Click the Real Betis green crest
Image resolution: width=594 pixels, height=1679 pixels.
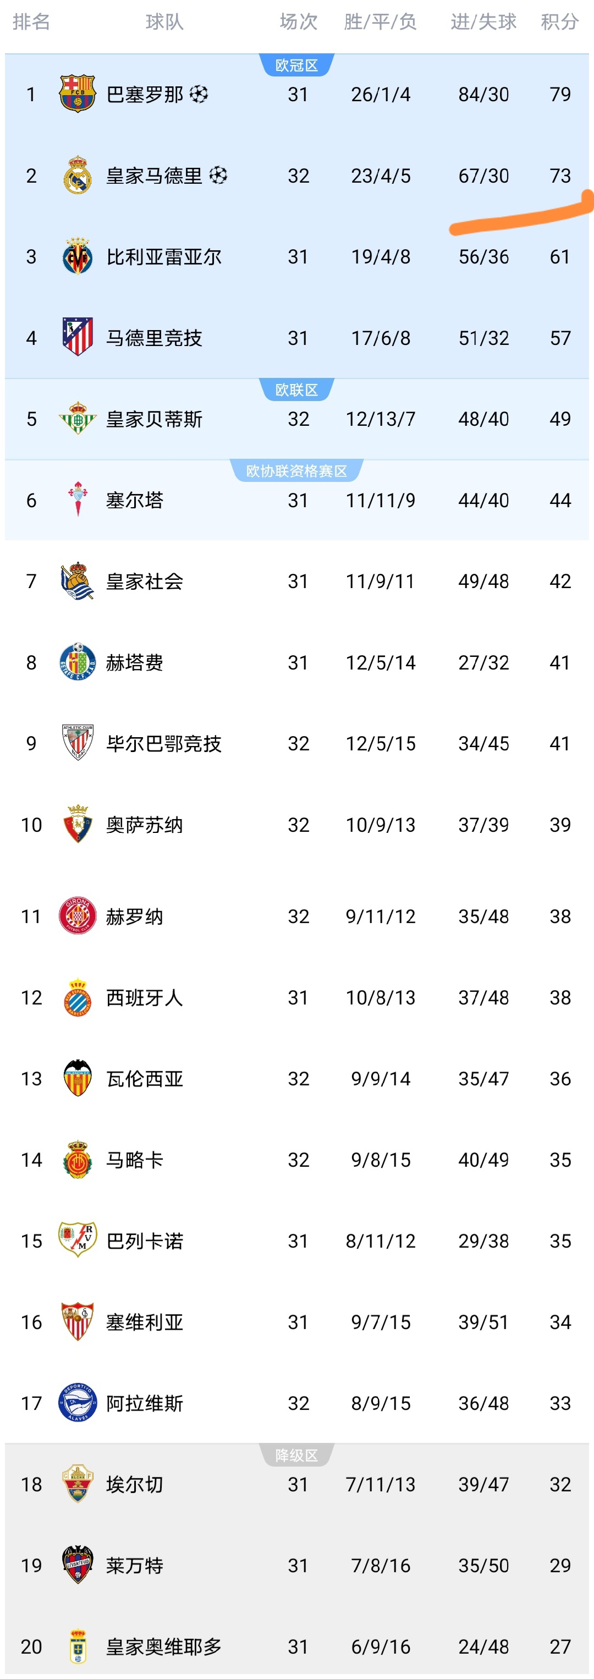(78, 419)
